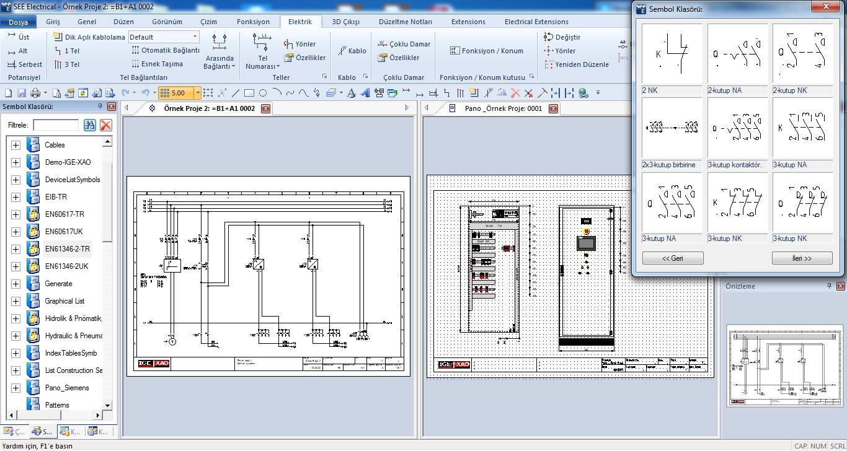The height and width of the screenshot is (451, 847).
Task: Click the binoculars search icon beside Filtrele
Action: point(89,125)
